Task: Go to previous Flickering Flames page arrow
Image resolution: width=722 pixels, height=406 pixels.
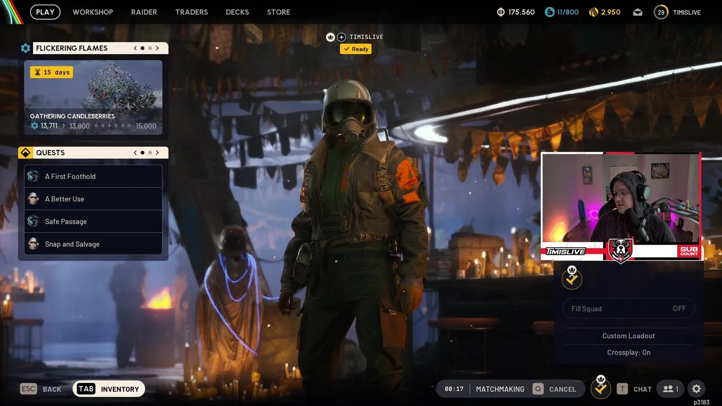Action: click(x=135, y=48)
